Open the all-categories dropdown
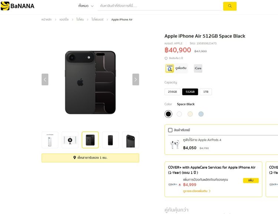The width and height of the screenshot is (278, 214). pyautogui.click(x=86, y=6)
